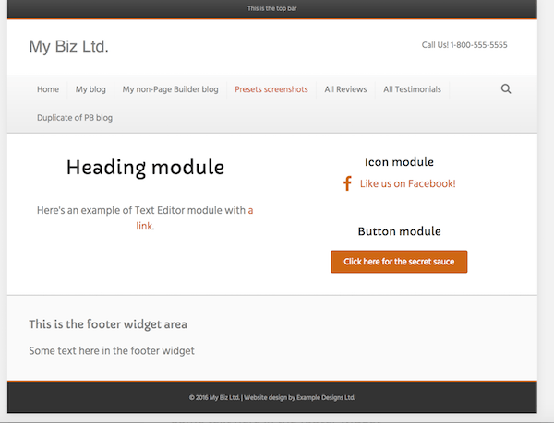Follow the link in the Text Editor paragraph

point(145,225)
